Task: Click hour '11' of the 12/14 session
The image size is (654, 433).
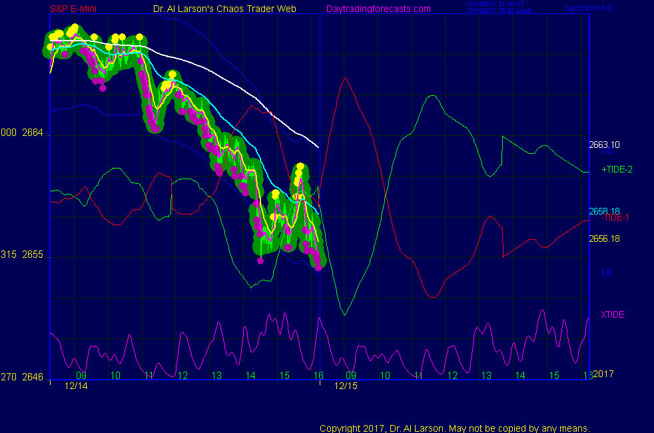Action: [x=149, y=376]
